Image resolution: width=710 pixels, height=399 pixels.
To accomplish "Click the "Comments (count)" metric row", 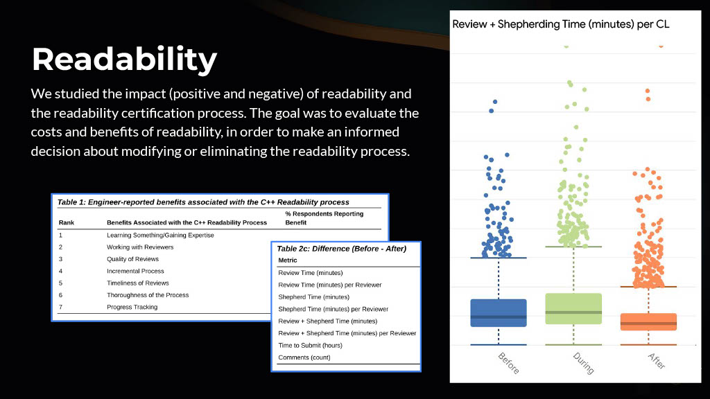I will coord(304,357).
